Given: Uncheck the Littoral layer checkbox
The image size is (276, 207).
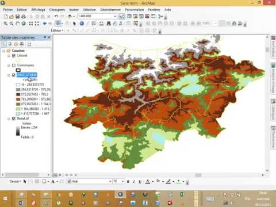Looking at the screenshot, I should [x=14, y=56].
